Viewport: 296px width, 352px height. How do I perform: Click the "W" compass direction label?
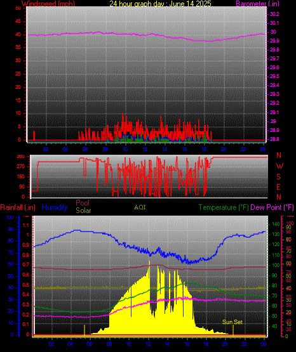(279, 166)
